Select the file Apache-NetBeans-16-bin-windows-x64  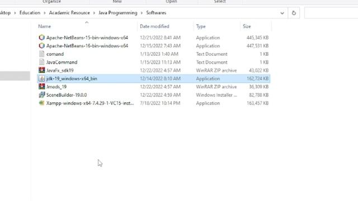click(87, 46)
